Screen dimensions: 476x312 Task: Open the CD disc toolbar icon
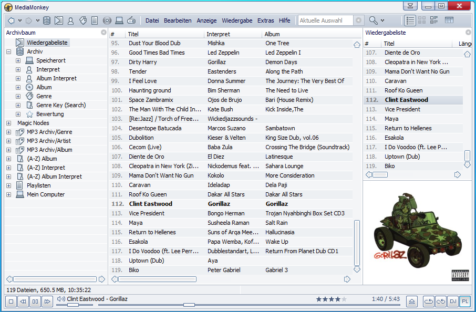107,20
